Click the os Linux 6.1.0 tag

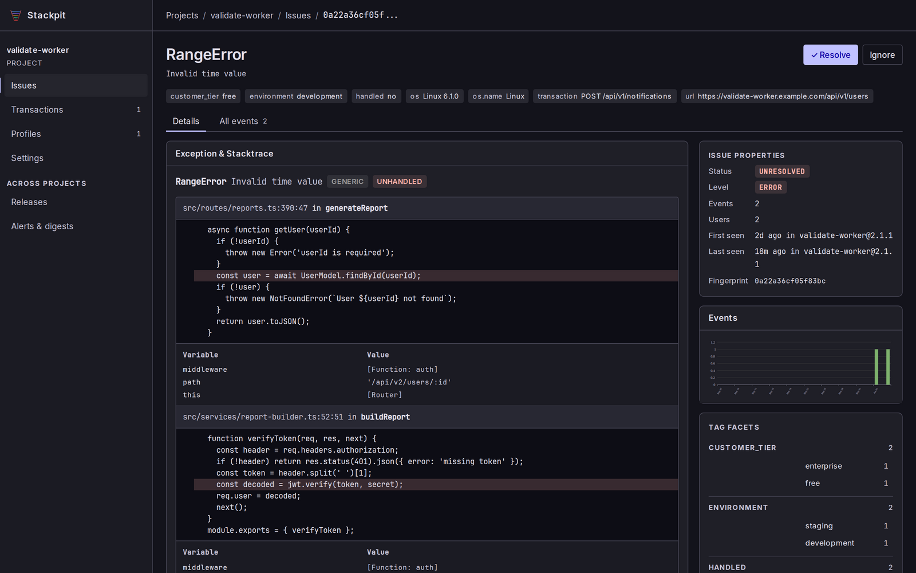click(x=435, y=96)
